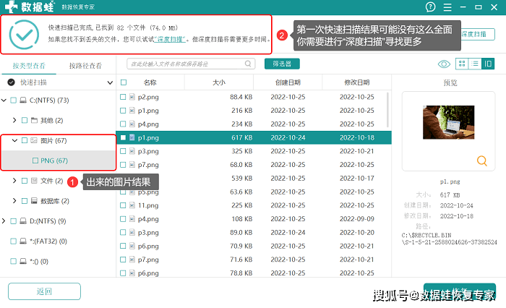
Task: Click the orange magnifier in preview pane
Action: click(x=482, y=161)
